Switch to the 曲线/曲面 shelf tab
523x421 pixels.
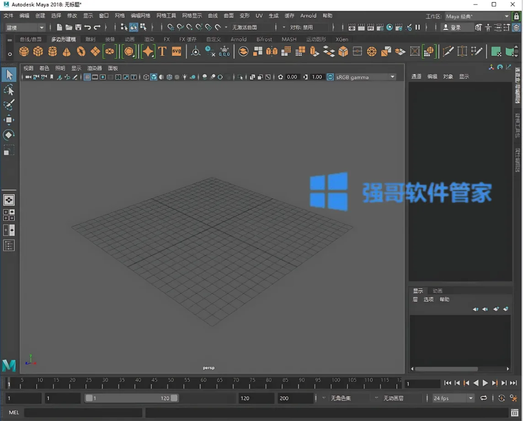31,39
